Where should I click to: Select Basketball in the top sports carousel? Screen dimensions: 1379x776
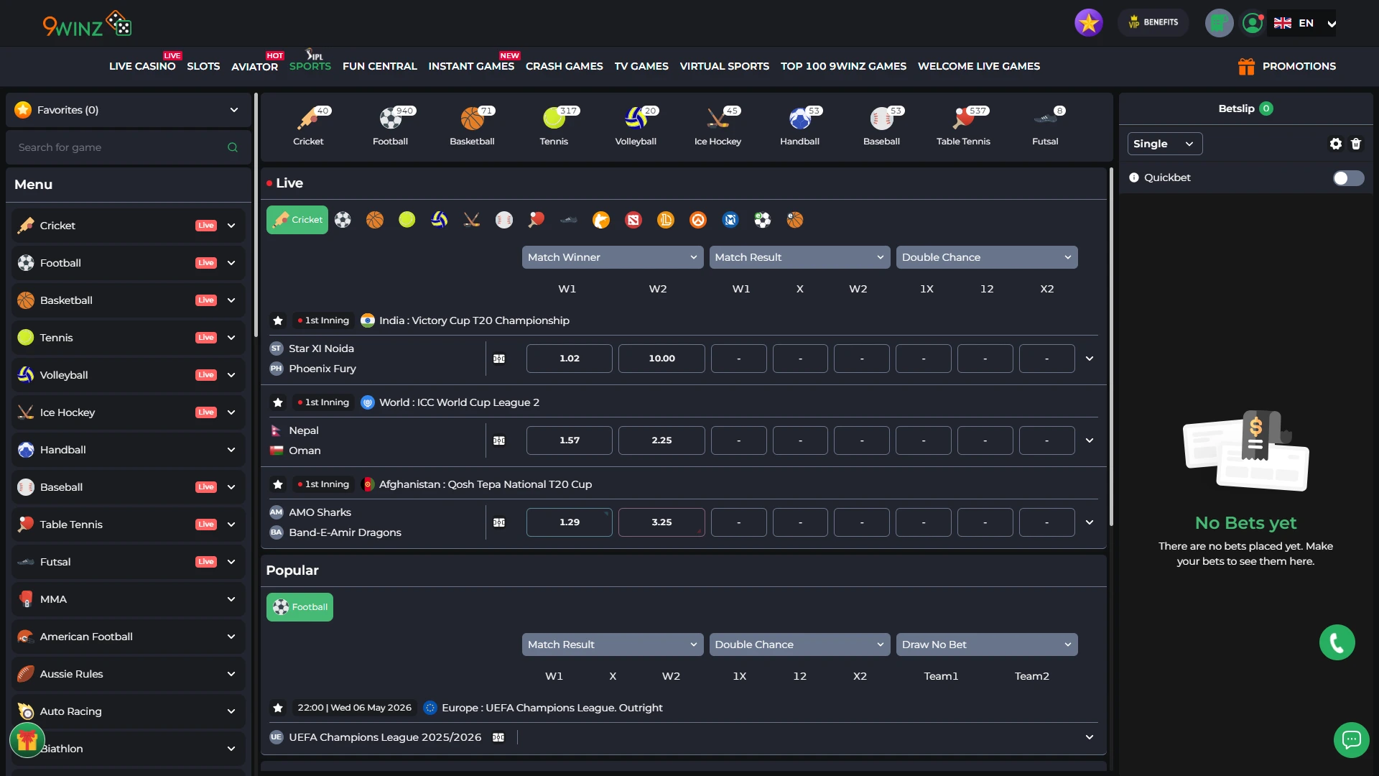point(473,126)
